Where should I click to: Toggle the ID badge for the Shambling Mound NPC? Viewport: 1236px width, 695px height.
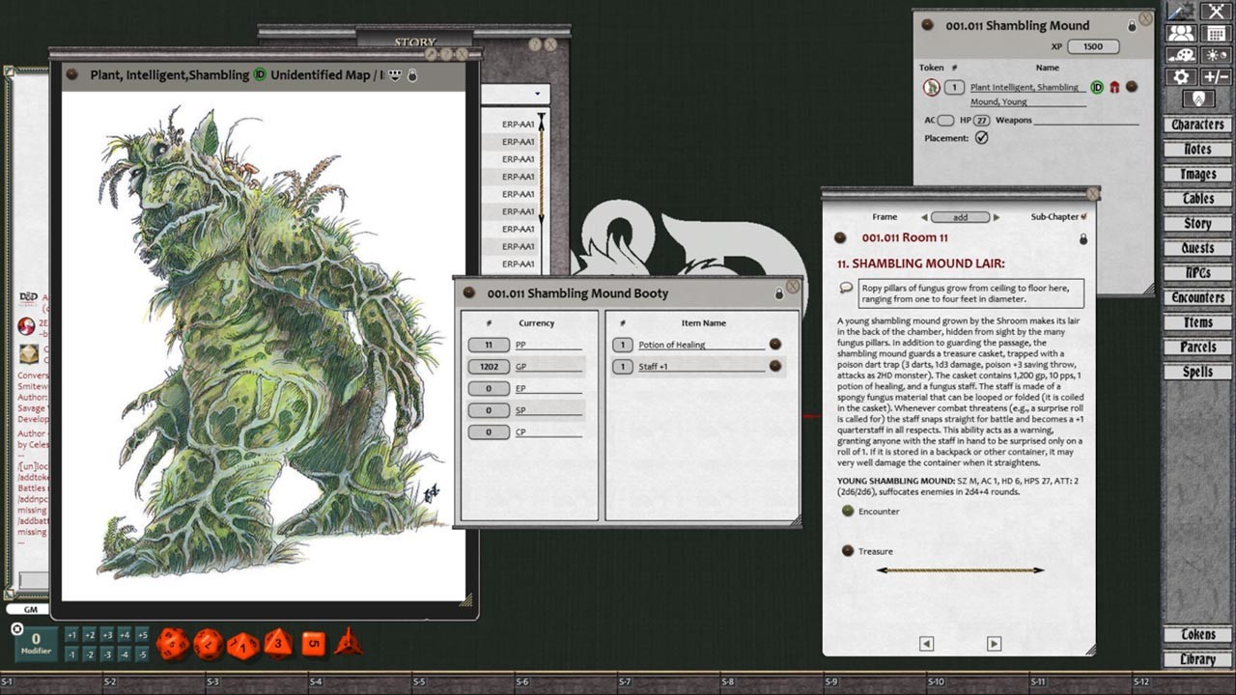point(1097,87)
